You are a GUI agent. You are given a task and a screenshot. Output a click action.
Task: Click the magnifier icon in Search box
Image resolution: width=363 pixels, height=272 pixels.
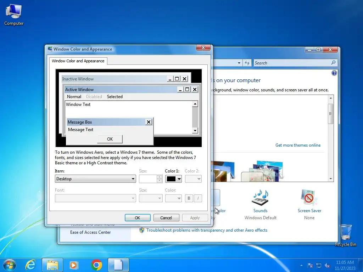[x=333, y=62]
